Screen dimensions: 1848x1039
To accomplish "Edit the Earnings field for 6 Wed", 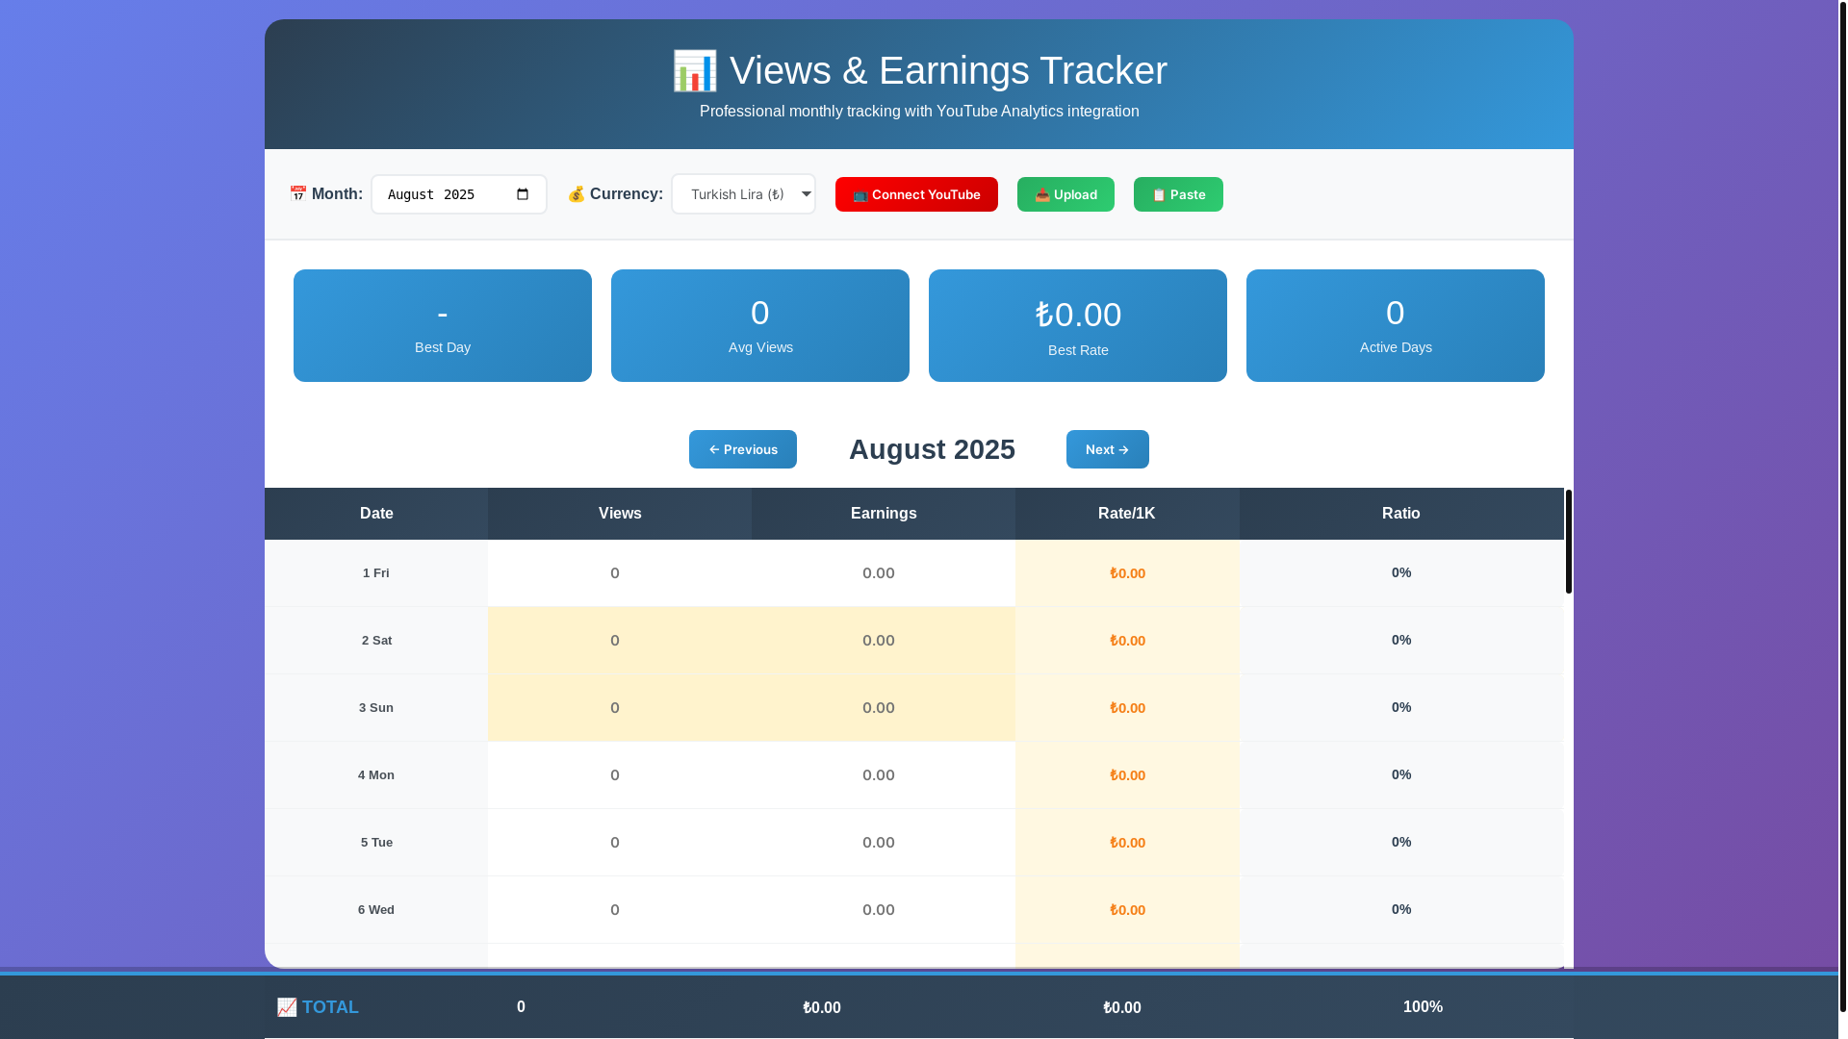I will click(884, 910).
